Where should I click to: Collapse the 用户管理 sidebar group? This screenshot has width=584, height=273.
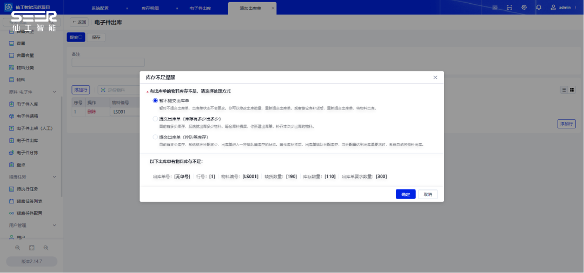tap(54, 225)
